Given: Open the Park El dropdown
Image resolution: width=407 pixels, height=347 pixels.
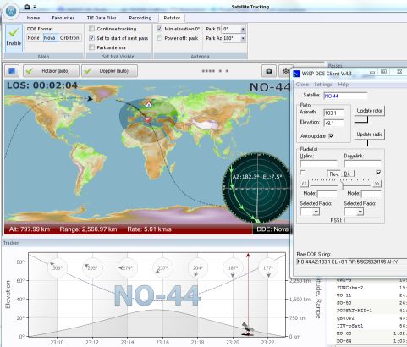Looking at the screenshot, I should tap(243, 29).
